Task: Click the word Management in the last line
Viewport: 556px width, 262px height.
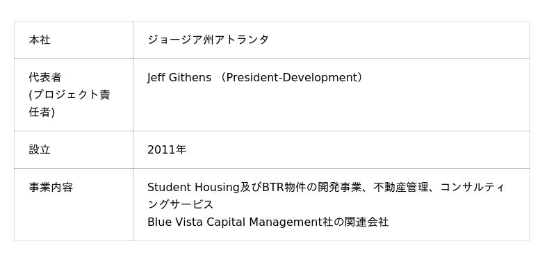Action: point(286,222)
